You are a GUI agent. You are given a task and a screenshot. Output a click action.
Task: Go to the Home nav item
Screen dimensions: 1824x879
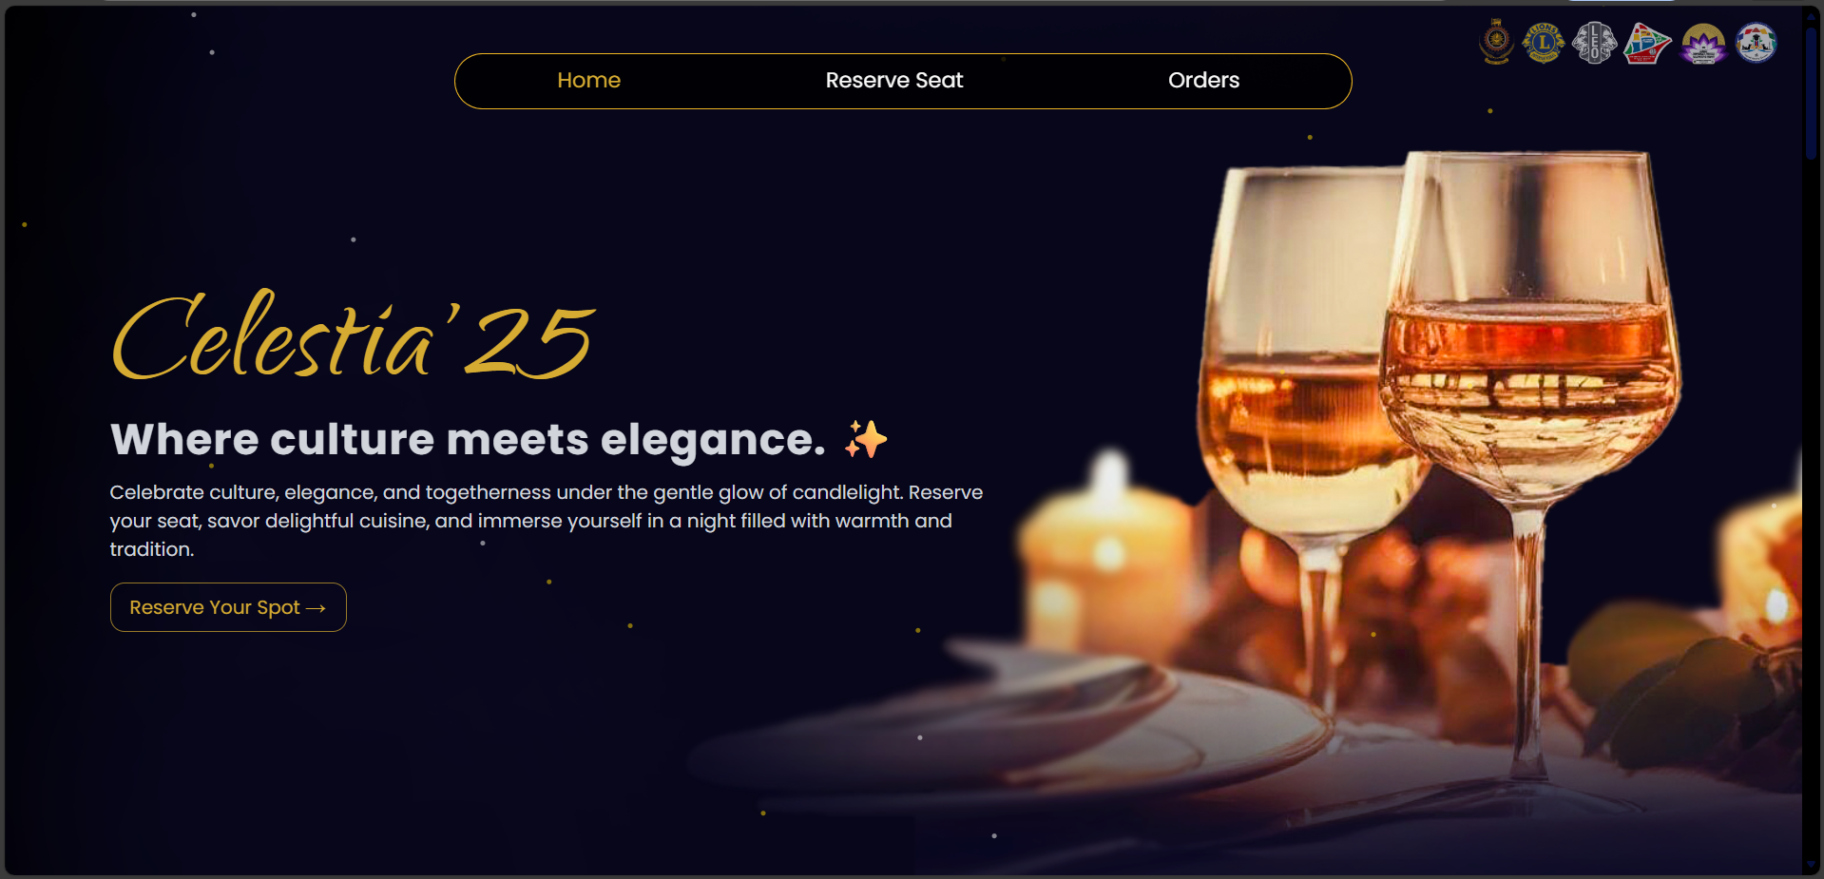click(x=588, y=81)
